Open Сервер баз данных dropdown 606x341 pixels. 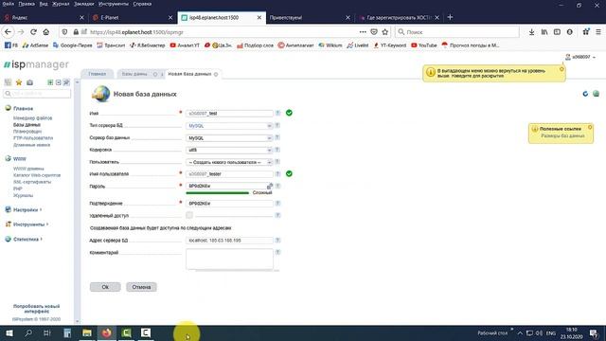coord(229,138)
